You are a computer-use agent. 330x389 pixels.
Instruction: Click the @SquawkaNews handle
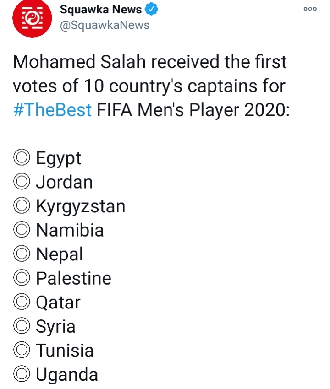coord(105,25)
